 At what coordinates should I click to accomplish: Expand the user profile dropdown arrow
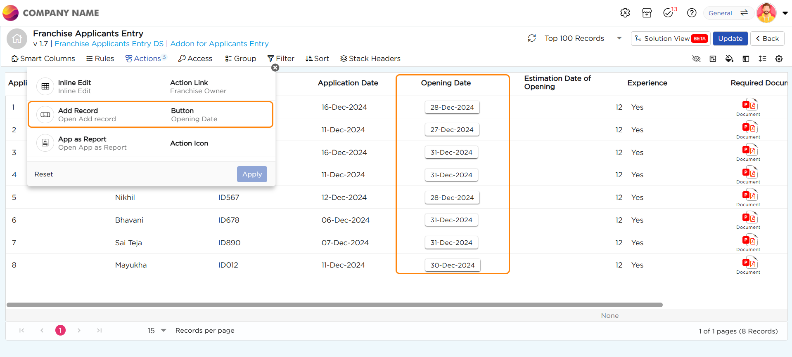point(785,13)
